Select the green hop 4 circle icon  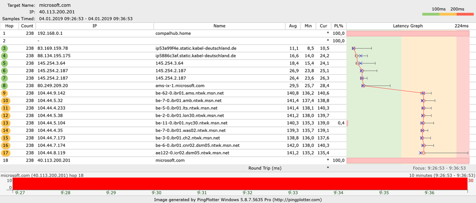click(5, 56)
